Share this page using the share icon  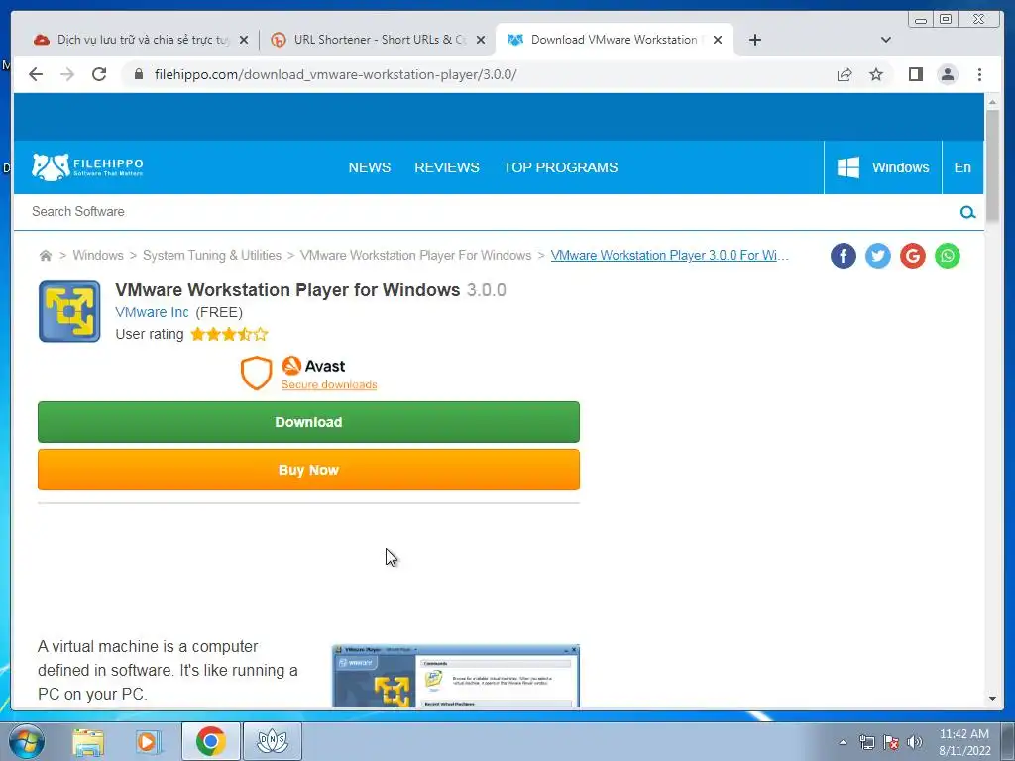[x=845, y=74]
